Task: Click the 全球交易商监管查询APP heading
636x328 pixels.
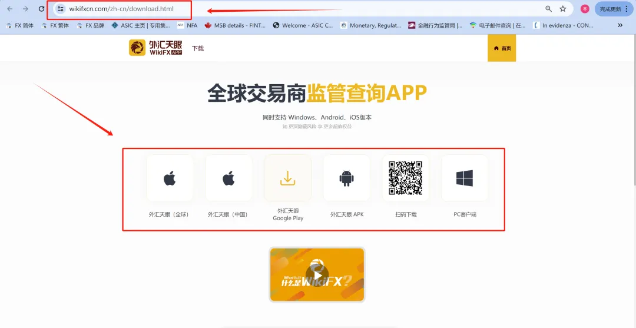Action: coord(317,93)
